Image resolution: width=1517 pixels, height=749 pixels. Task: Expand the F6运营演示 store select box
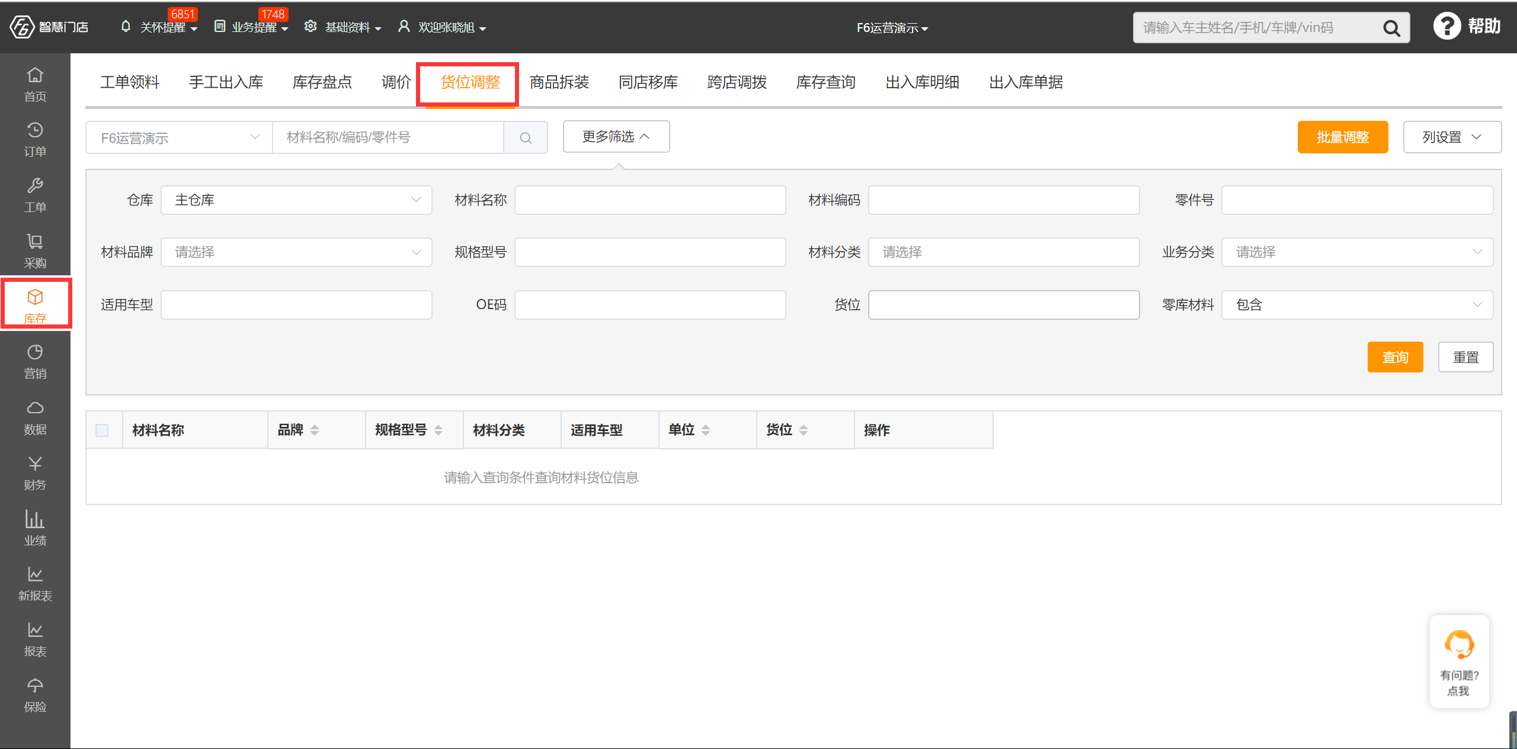coord(179,138)
